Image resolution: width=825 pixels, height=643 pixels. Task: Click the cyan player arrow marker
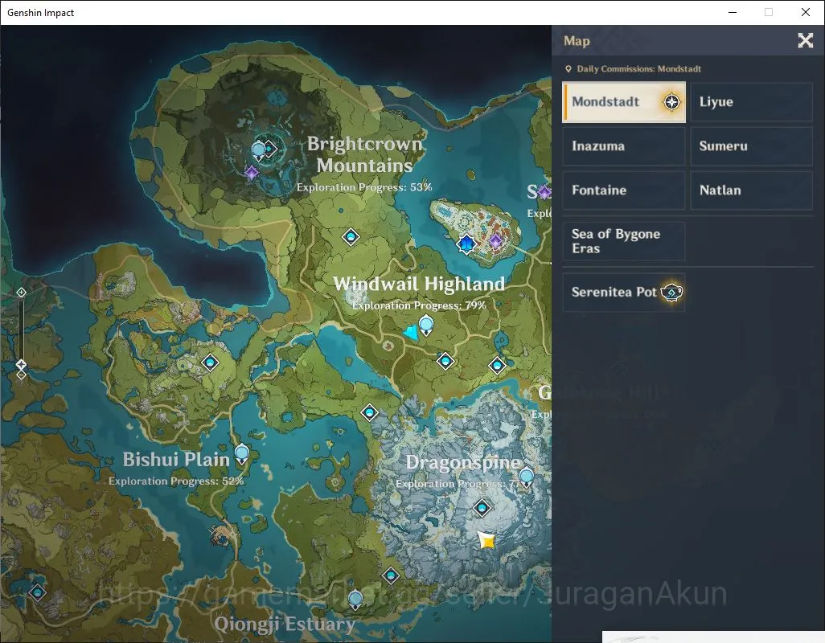pos(412,332)
